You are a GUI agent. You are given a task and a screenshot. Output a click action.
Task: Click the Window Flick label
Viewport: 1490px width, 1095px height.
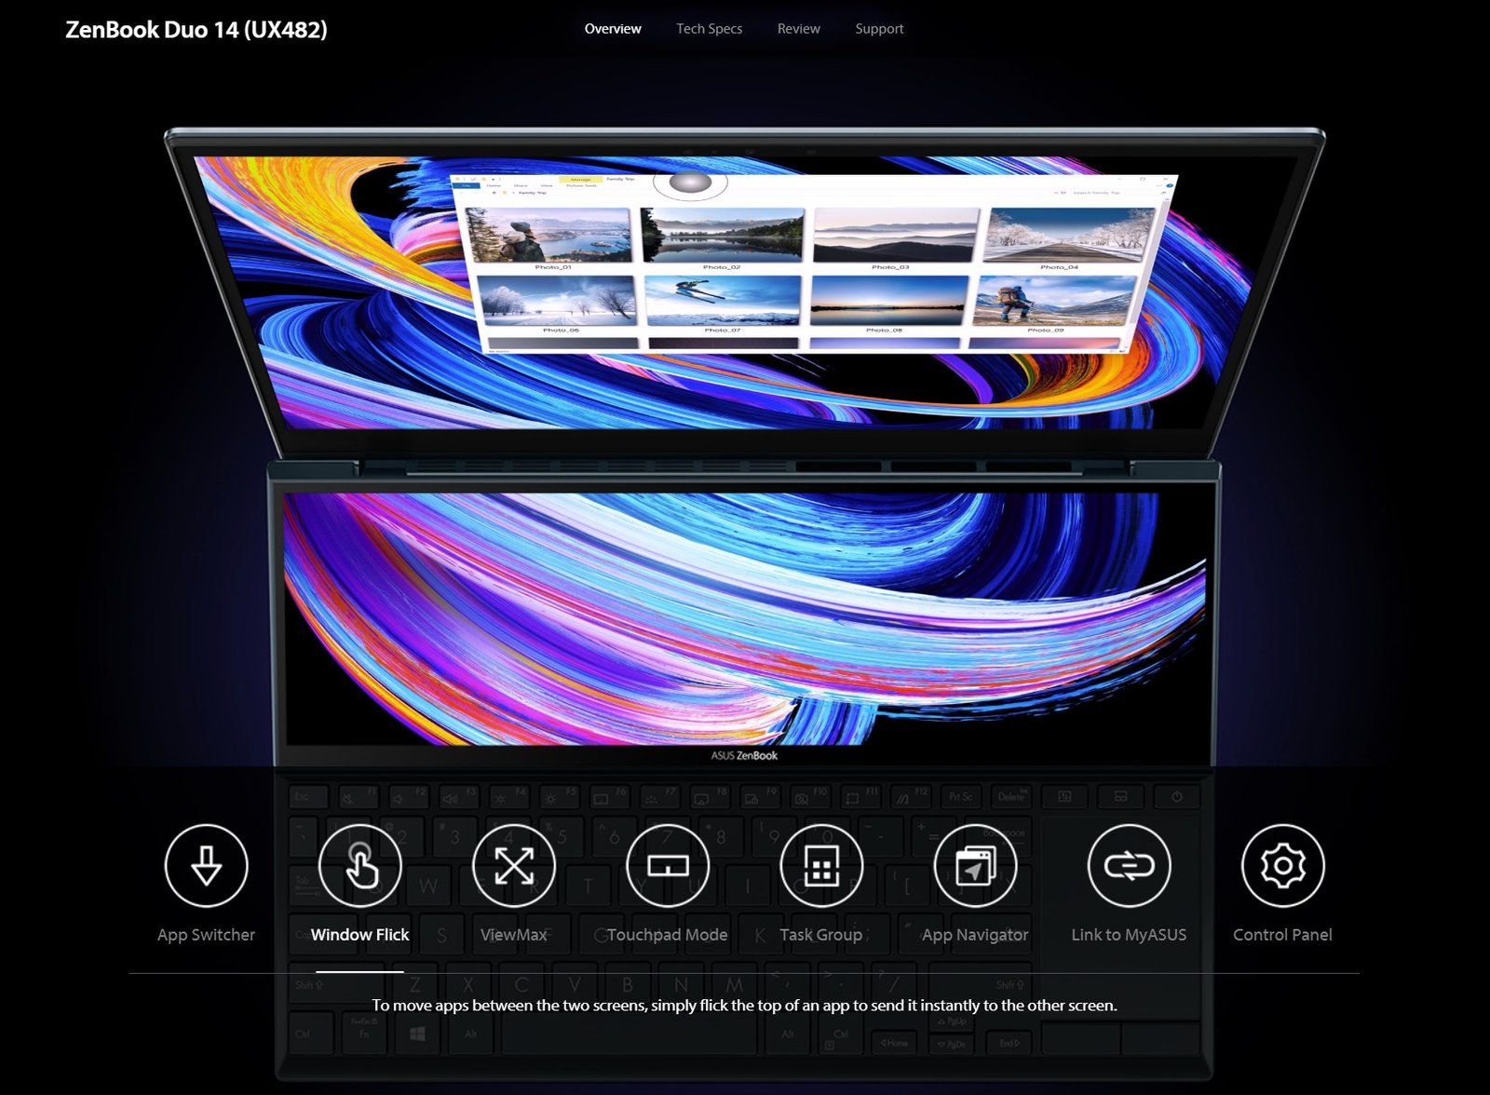click(360, 935)
